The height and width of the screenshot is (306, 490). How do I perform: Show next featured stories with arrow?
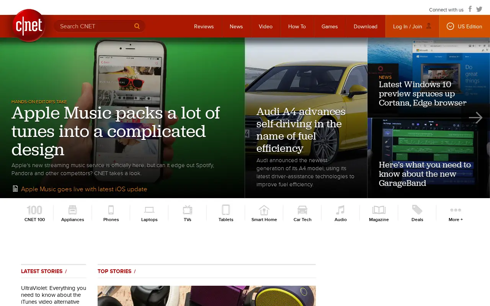[x=475, y=118]
